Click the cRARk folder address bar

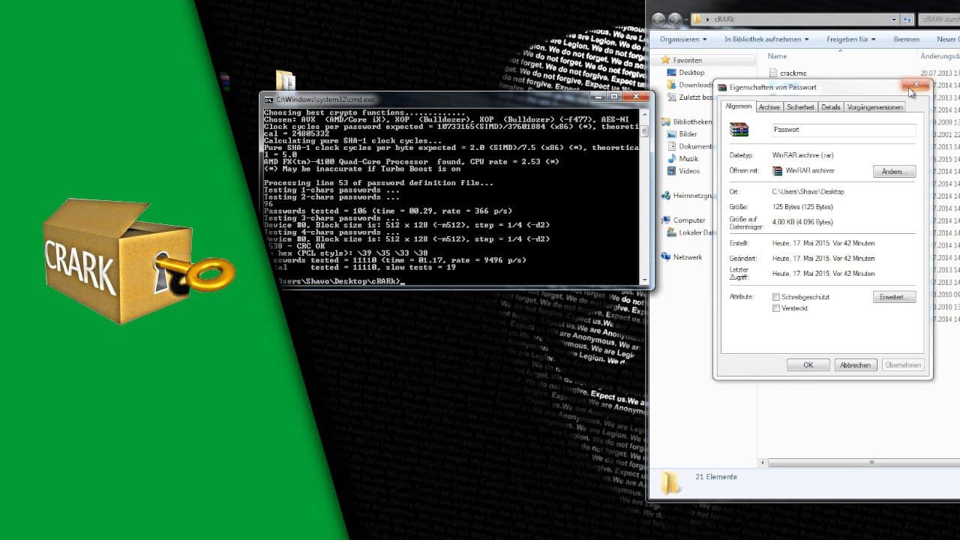(795, 19)
